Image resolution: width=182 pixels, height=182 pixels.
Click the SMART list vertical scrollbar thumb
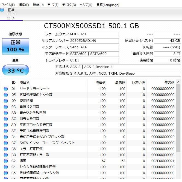coord(178,118)
